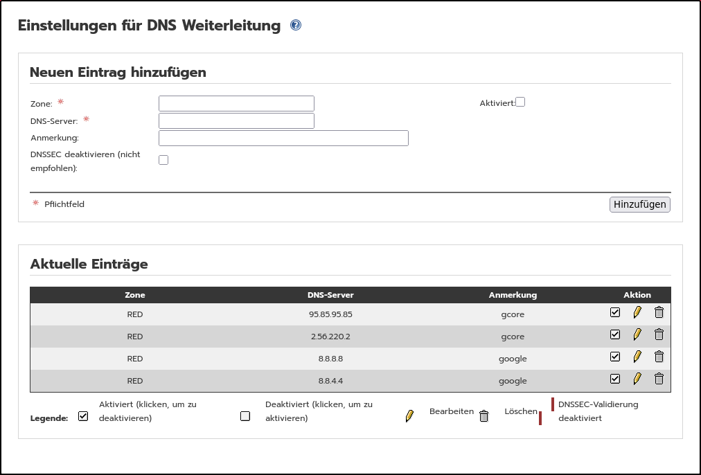This screenshot has height=475, width=701.
Task: Edit the 2.56.220.2 entry with pencil
Action: click(x=637, y=334)
